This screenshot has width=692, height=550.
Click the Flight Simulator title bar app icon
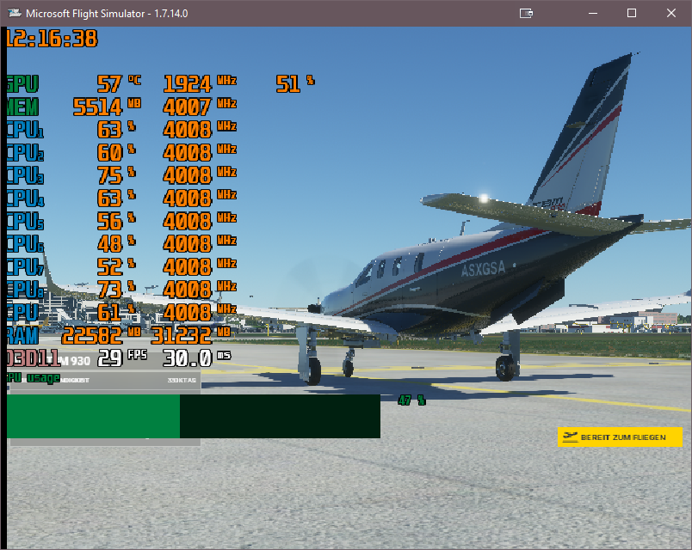[x=14, y=13]
